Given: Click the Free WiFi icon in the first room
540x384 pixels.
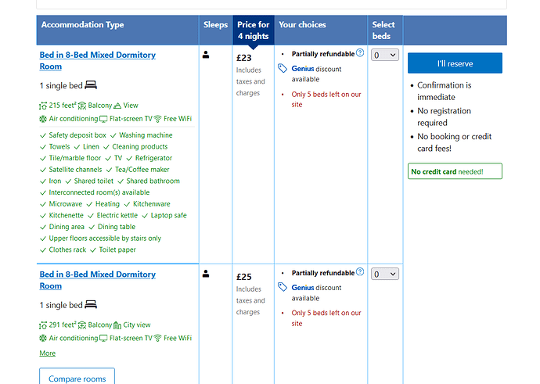Looking at the screenshot, I should 157,119.
